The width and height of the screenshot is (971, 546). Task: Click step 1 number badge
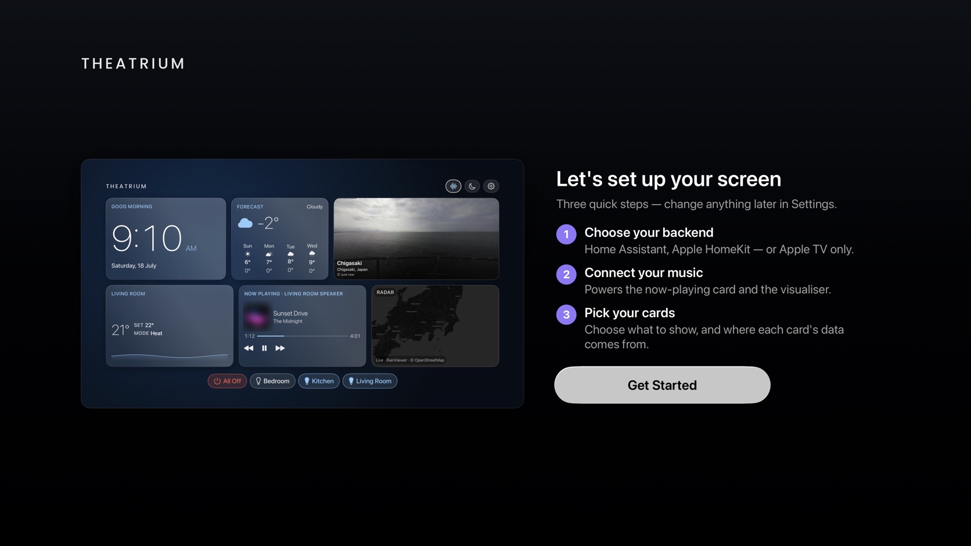pos(566,235)
